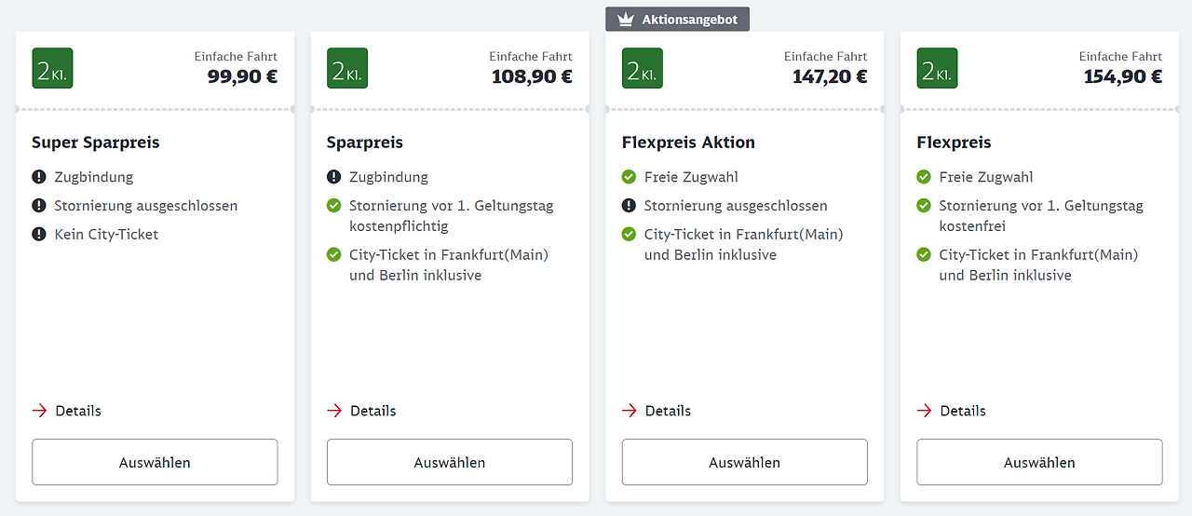Click the Aktionsangebot label
1192x516 pixels.
(x=690, y=20)
